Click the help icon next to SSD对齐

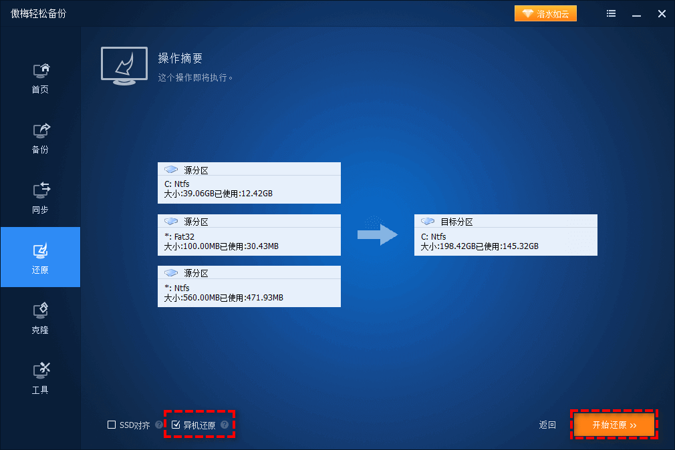pos(158,425)
